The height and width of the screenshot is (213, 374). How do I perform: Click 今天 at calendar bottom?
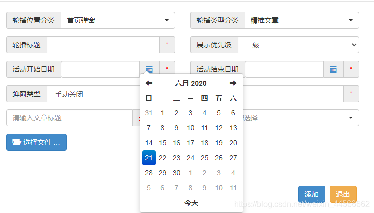[x=191, y=203]
